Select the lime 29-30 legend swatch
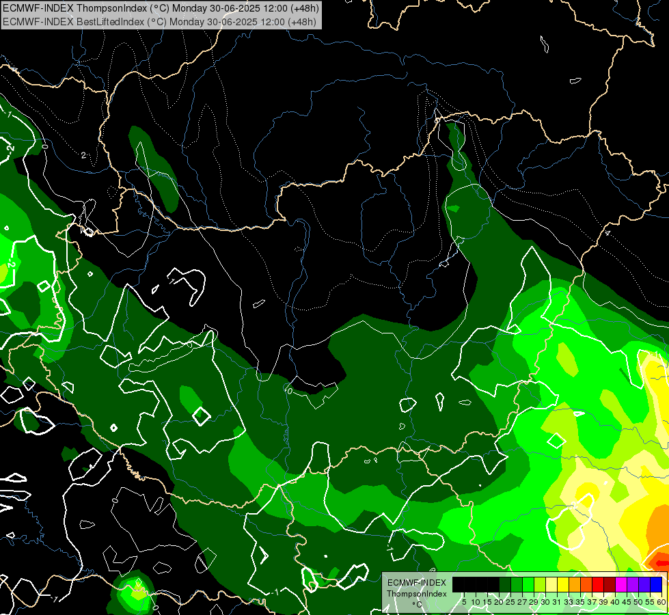Screen dimensions: 669x615 (540, 584)
